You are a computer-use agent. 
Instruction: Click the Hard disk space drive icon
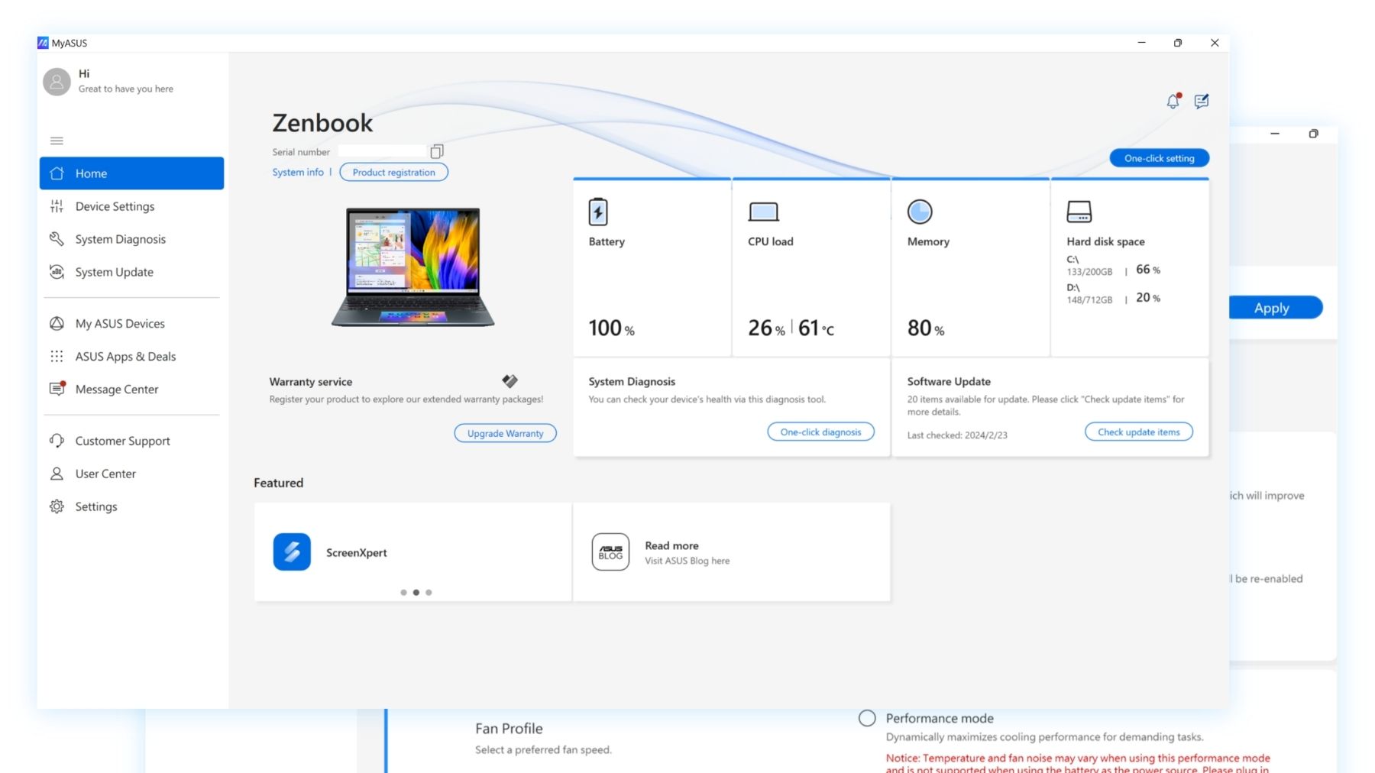tap(1079, 212)
